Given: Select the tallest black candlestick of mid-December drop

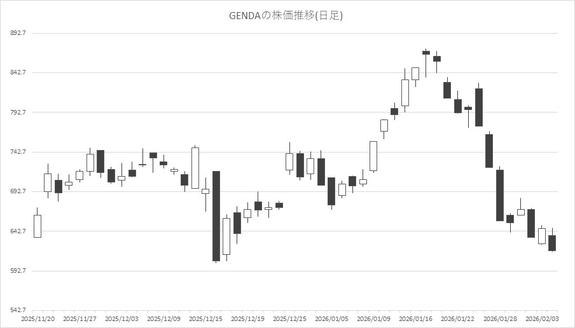Looking at the screenshot, I should 216,216.
